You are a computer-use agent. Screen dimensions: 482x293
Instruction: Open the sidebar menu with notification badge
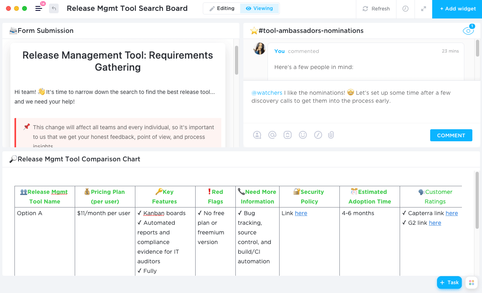click(39, 8)
